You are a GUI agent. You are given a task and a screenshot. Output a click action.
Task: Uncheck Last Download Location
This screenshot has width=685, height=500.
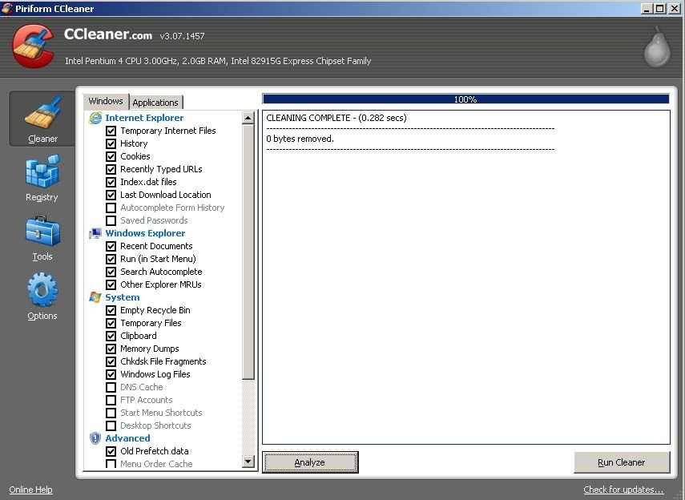pos(111,195)
